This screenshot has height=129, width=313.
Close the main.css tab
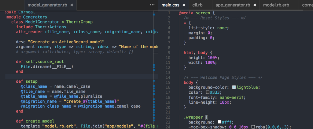[184, 5]
